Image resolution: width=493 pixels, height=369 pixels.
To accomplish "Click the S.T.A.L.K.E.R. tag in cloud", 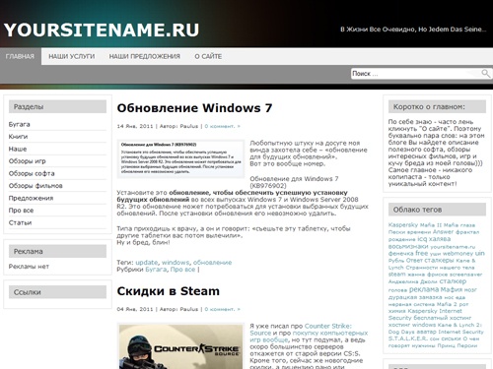I will [x=408, y=338].
